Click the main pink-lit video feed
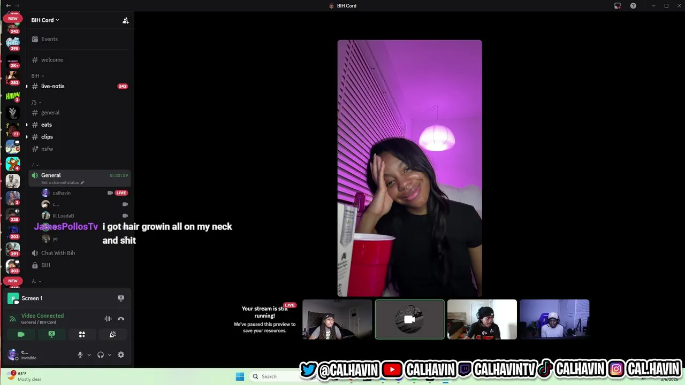The image size is (685, 385). tap(409, 168)
